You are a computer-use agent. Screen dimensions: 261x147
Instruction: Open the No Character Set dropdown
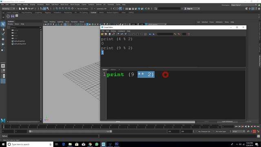point(204,131)
